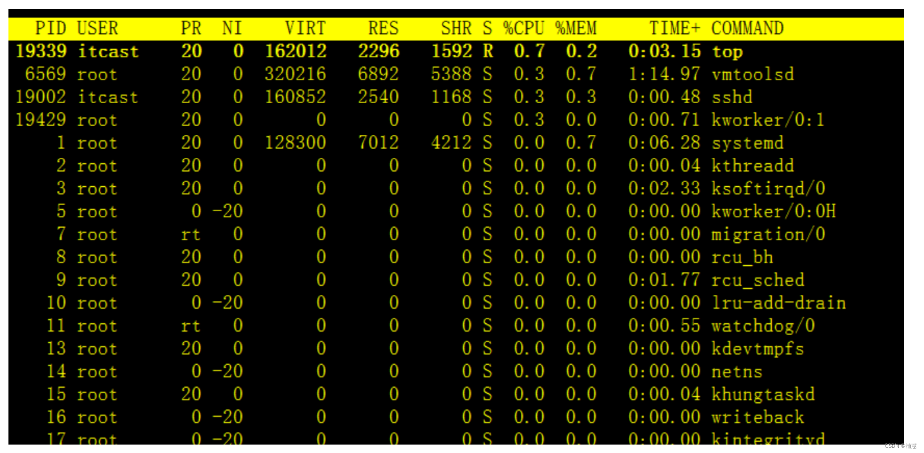This screenshot has height=453, width=924.
Task: Select the kworker/0:0H command entry
Action: [774, 212]
